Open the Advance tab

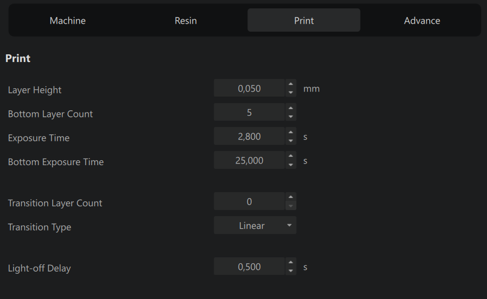click(x=422, y=20)
